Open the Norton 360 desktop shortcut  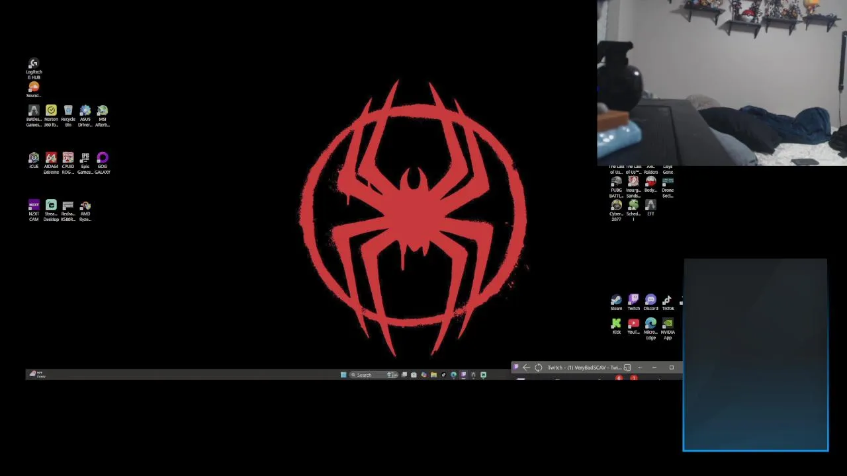tap(51, 116)
